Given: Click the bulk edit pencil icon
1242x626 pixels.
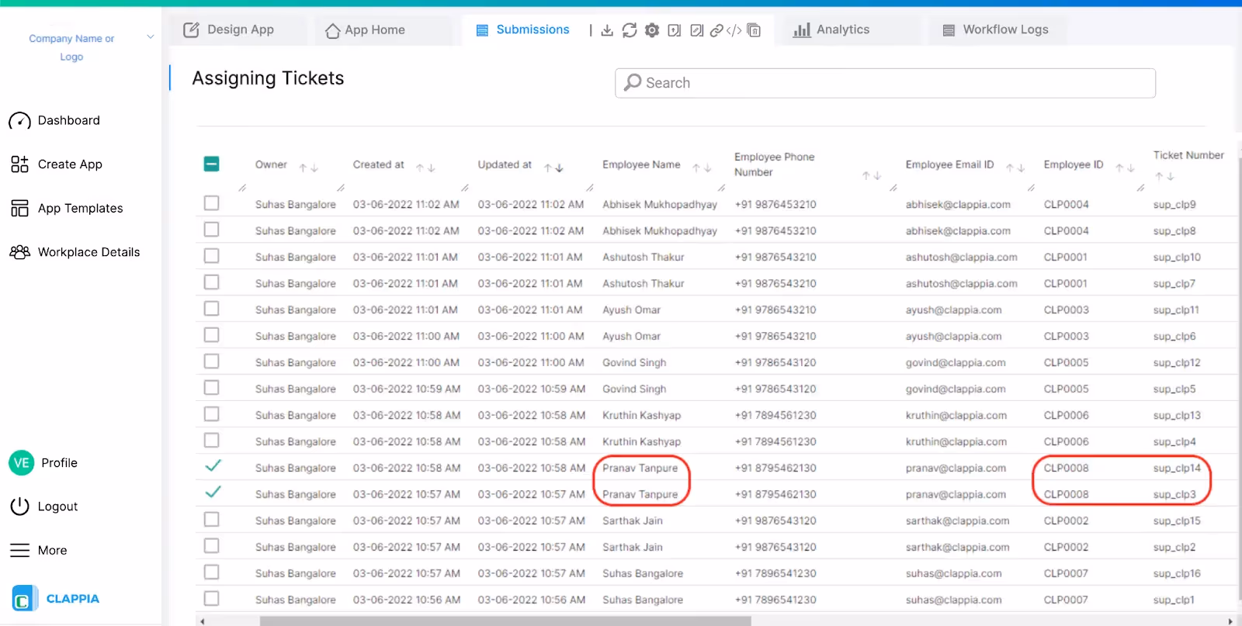Looking at the screenshot, I should click(697, 30).
